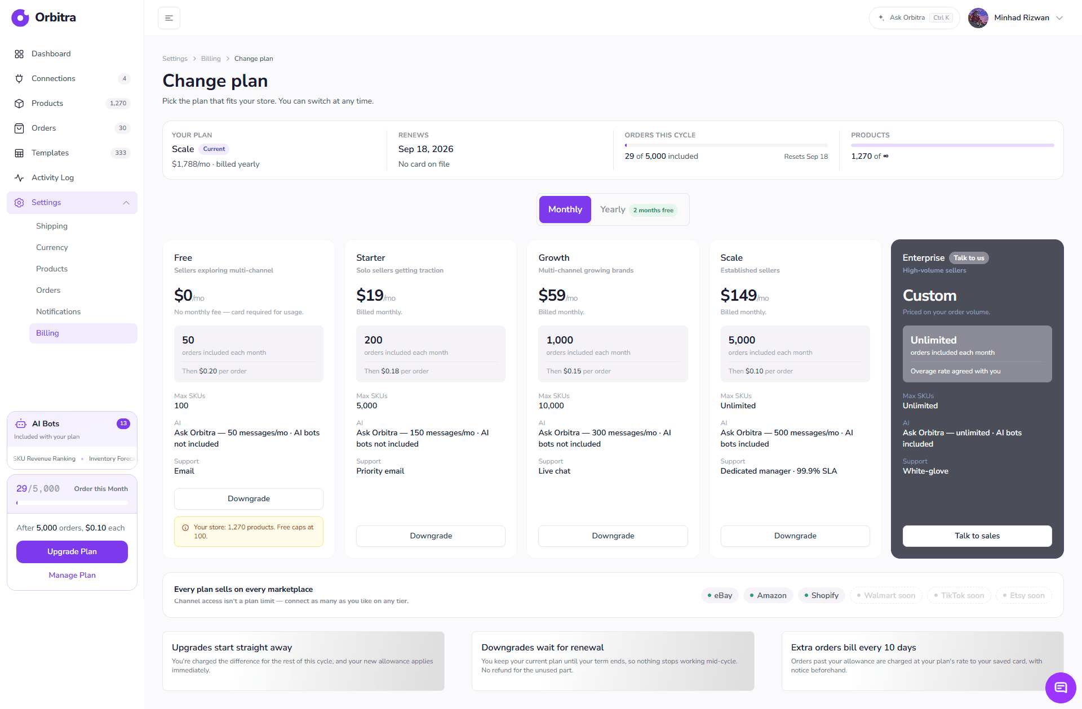
Task: Open Currency settings
Action: click(x=83, y=248)
